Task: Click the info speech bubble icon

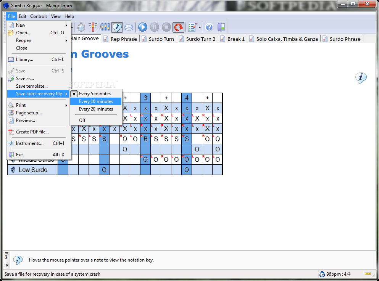Action: (361, 78)
